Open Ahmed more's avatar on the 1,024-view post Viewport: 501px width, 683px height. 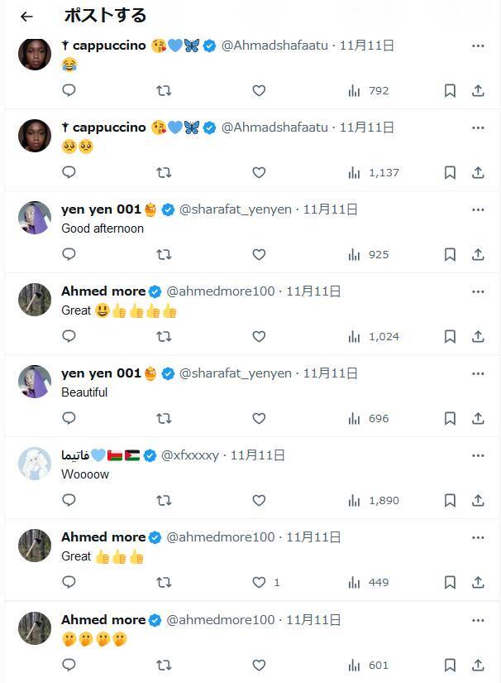coord(35,300)
